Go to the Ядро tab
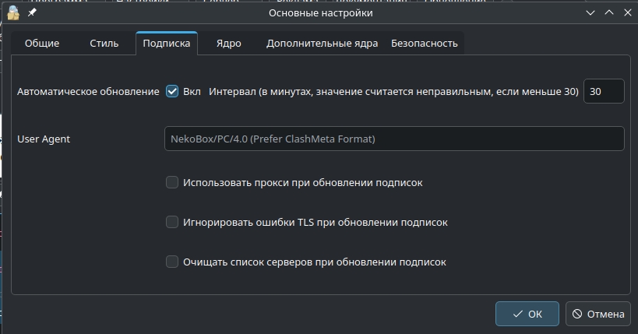Viewport: 638px width, 334px height. (x=228, y=44)
